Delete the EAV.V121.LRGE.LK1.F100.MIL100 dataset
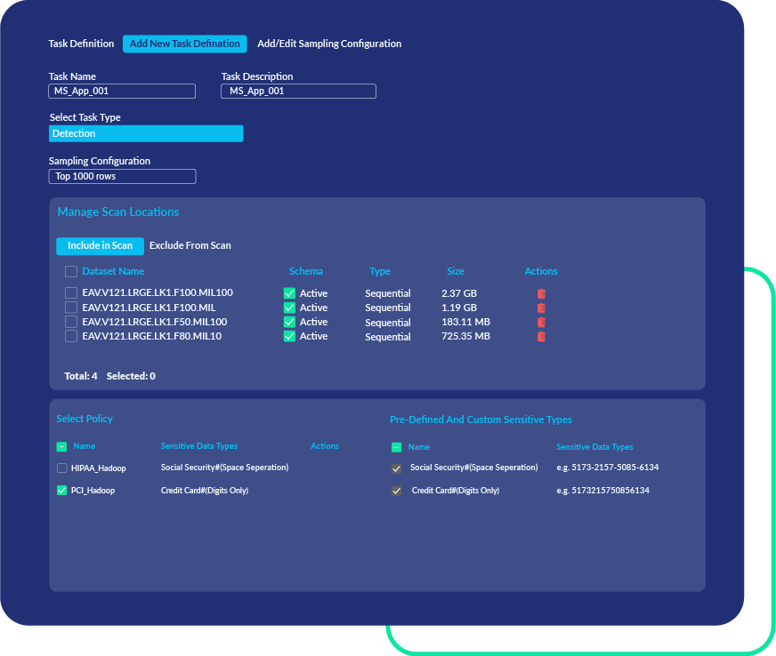This screenshot has width=776, height=656. coord(541,293)
